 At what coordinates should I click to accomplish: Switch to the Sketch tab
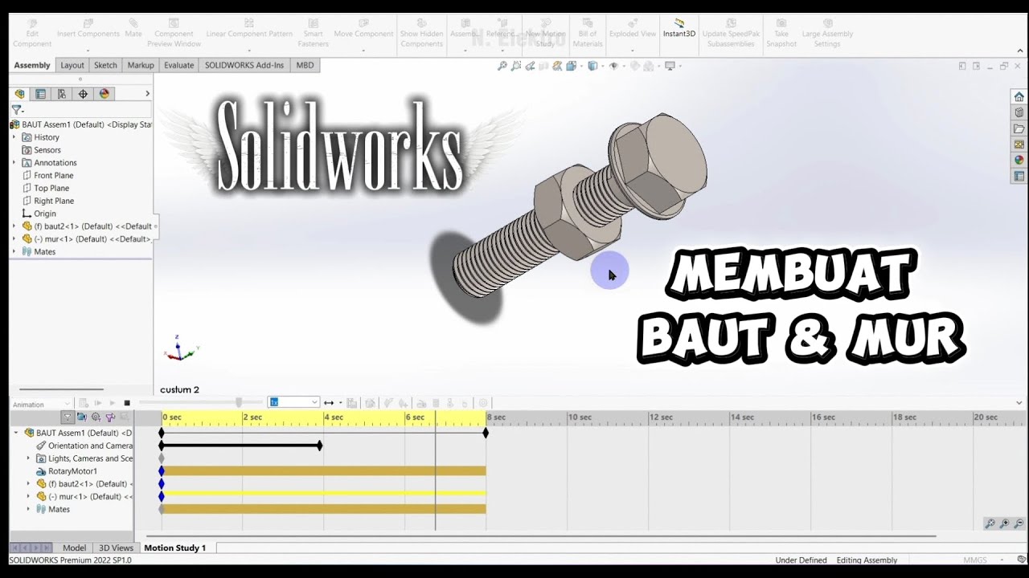click(x=105, y=65)
